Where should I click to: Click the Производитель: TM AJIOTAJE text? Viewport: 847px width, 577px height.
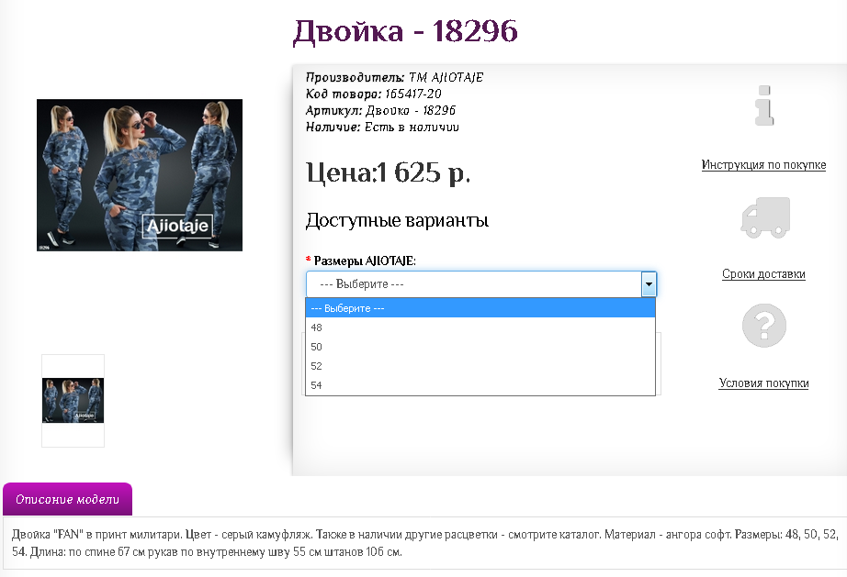pos(394,77)
